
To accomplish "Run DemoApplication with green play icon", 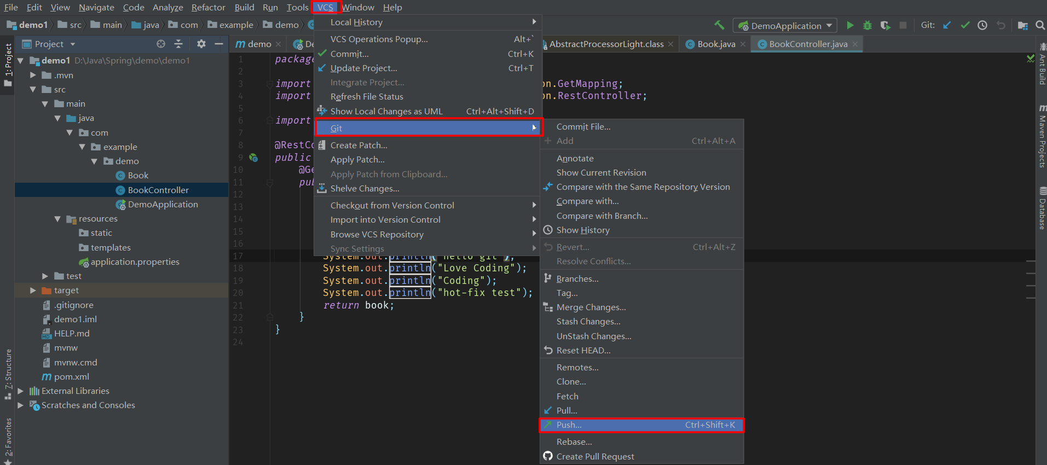I will [x=850, y=25].
